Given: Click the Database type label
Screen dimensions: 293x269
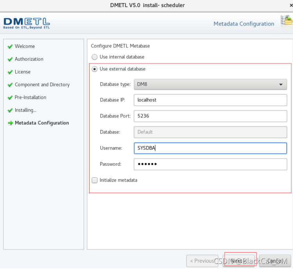Looking at the screenshot, I should pyautogui.click(x=115, y=84).
